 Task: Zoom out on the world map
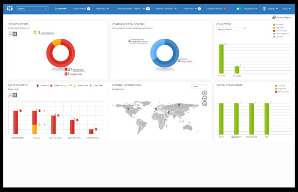click(205, 98)
